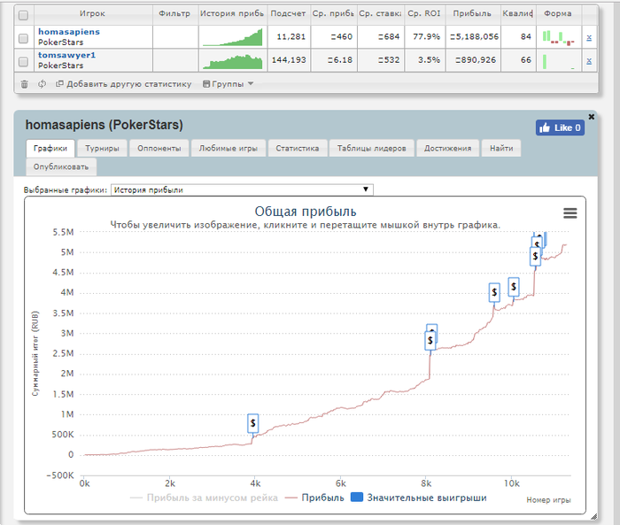The height and width of the screenshot is (525, 620).
Task: Click the profit history sparkline for tomsawyer1
Action: click(232, 61)
